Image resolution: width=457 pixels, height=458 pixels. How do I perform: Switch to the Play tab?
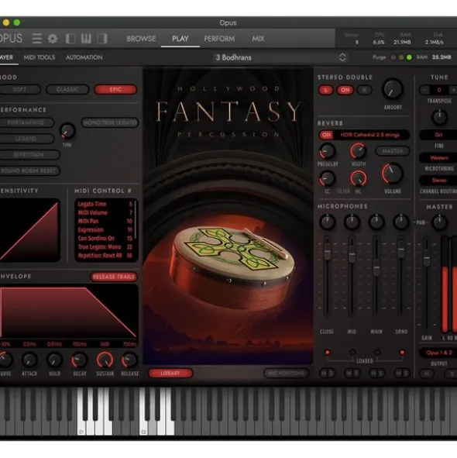pos(180,39)
